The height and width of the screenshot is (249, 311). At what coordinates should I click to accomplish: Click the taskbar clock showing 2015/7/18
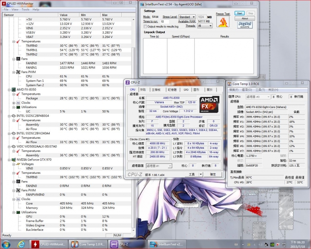tap(298, 244)
